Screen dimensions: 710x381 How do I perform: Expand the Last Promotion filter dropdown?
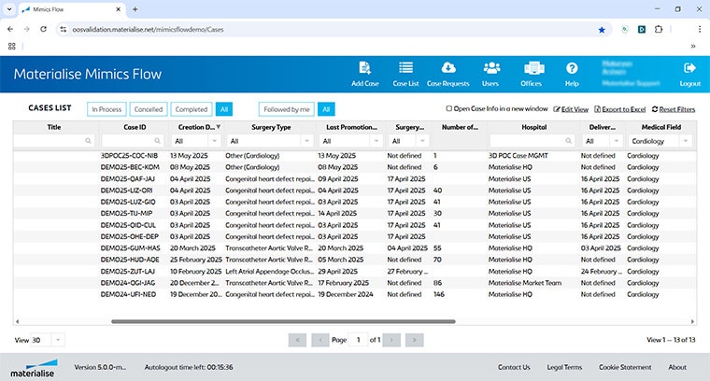376,141
